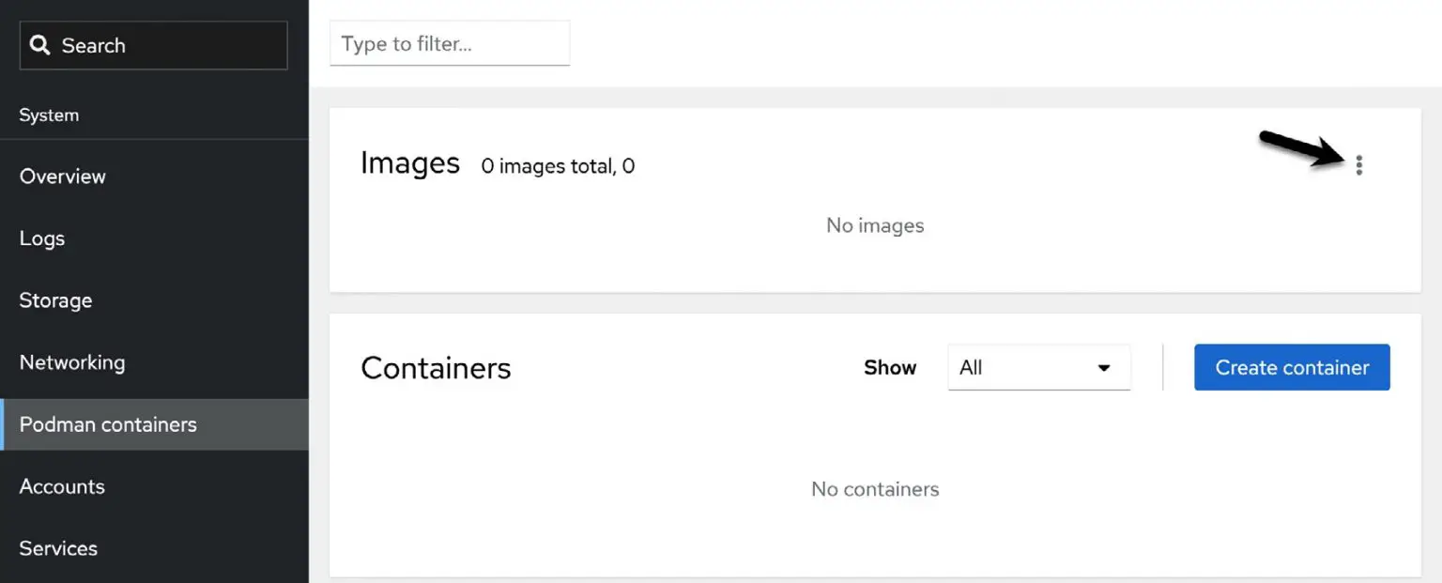Navigate to Networking settings
Viewport: 1442px width, 583px height.
click(x=71, y=361)
